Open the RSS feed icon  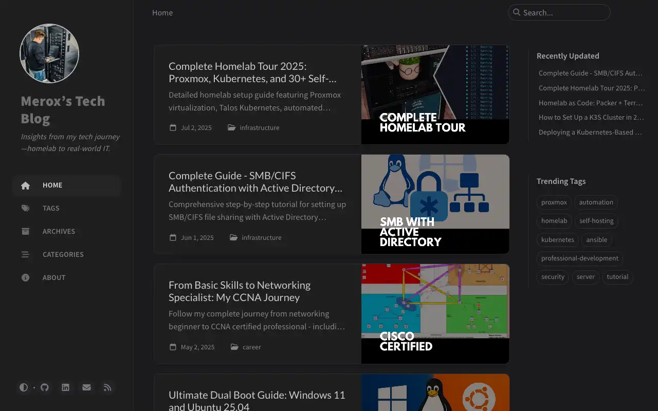107,387
